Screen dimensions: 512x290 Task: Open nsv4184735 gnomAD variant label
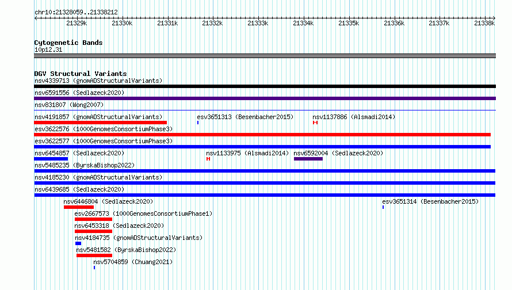(x=139, y=238)
